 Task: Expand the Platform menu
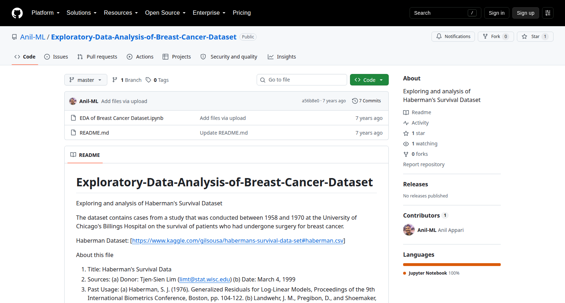pos(46,13)
